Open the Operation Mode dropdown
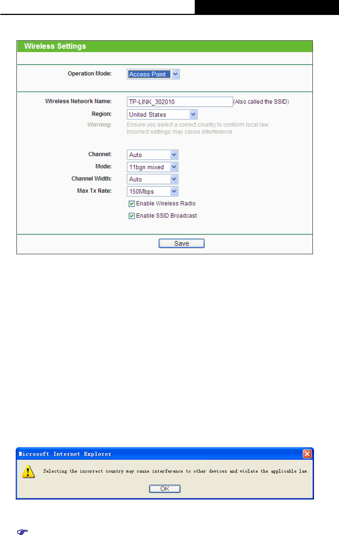The image size is (339, 535). pos(153,74)
